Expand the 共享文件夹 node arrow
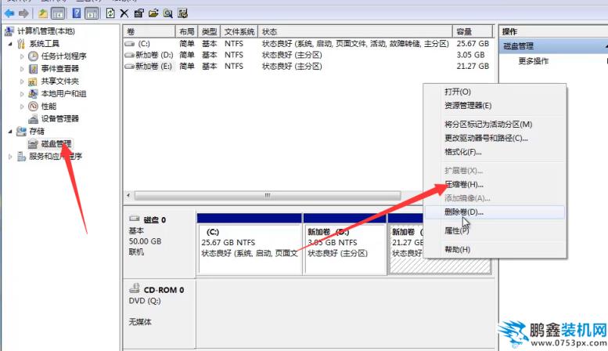This screenshot has width=608, height=351. tap(22, 81)
